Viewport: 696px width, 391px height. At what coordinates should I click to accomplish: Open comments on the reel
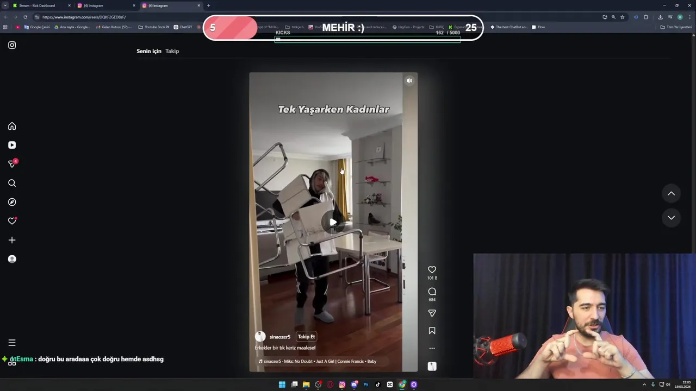tap(432, 292)
